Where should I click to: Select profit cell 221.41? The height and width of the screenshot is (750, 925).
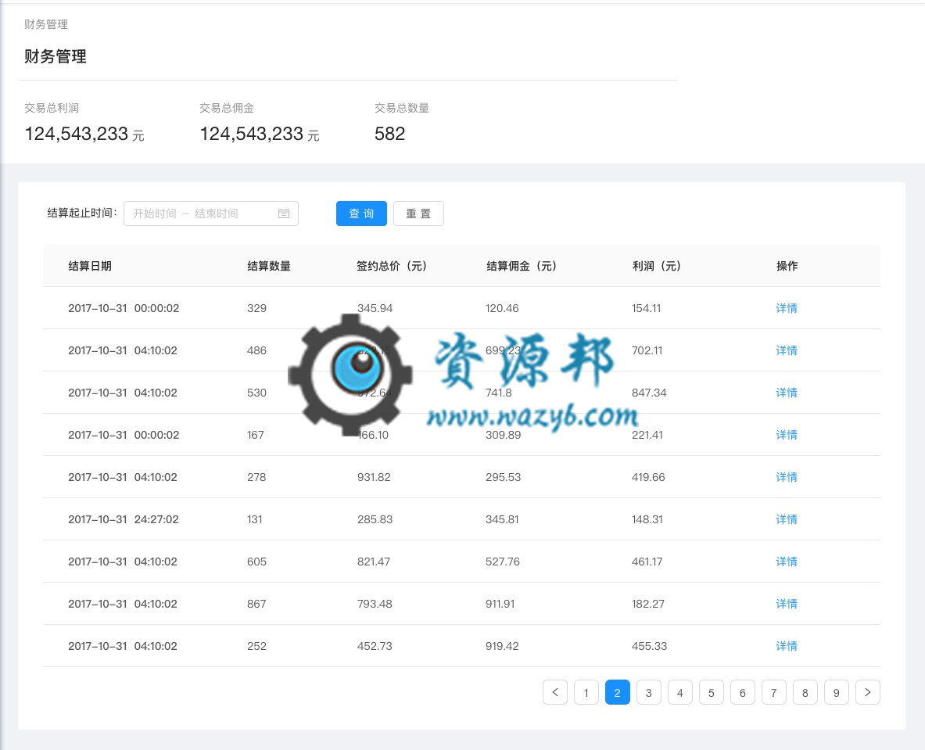point(647,435)
